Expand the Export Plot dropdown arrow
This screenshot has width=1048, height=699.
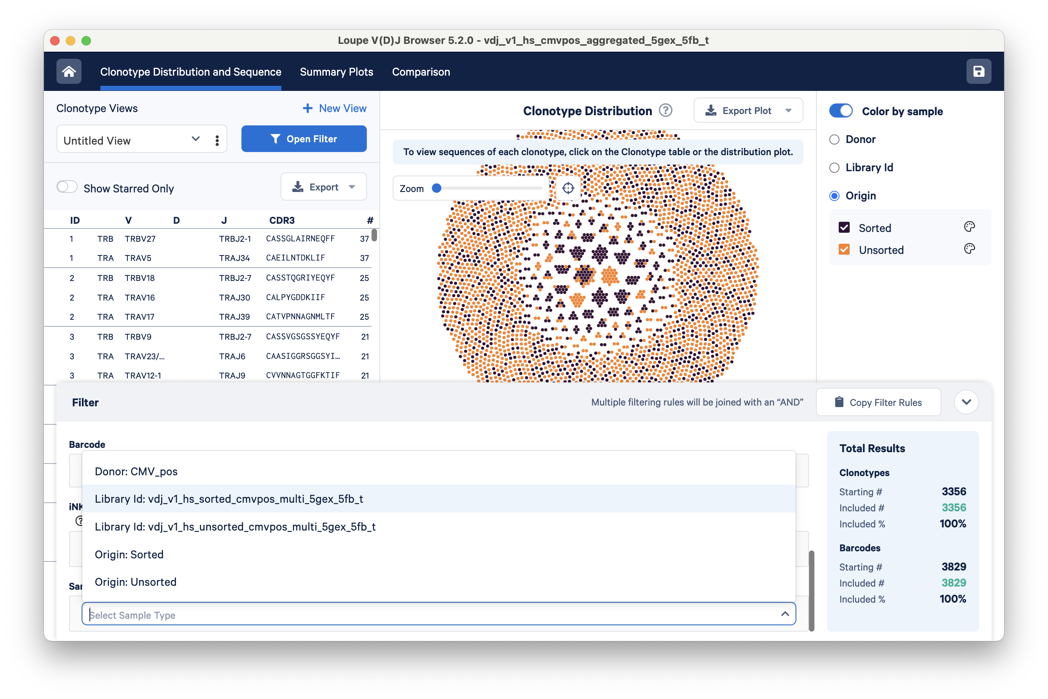(x=788, y=110)
